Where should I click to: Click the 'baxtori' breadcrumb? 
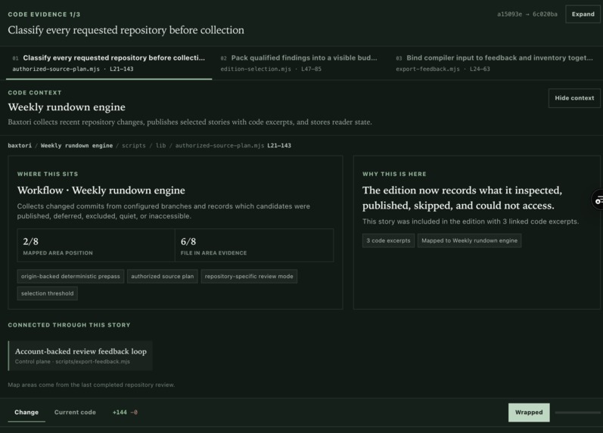(20, 146)
